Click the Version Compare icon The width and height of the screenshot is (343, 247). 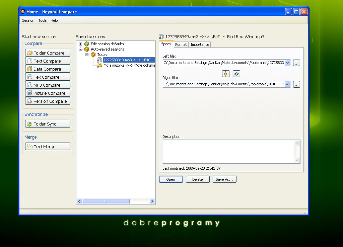30,101
